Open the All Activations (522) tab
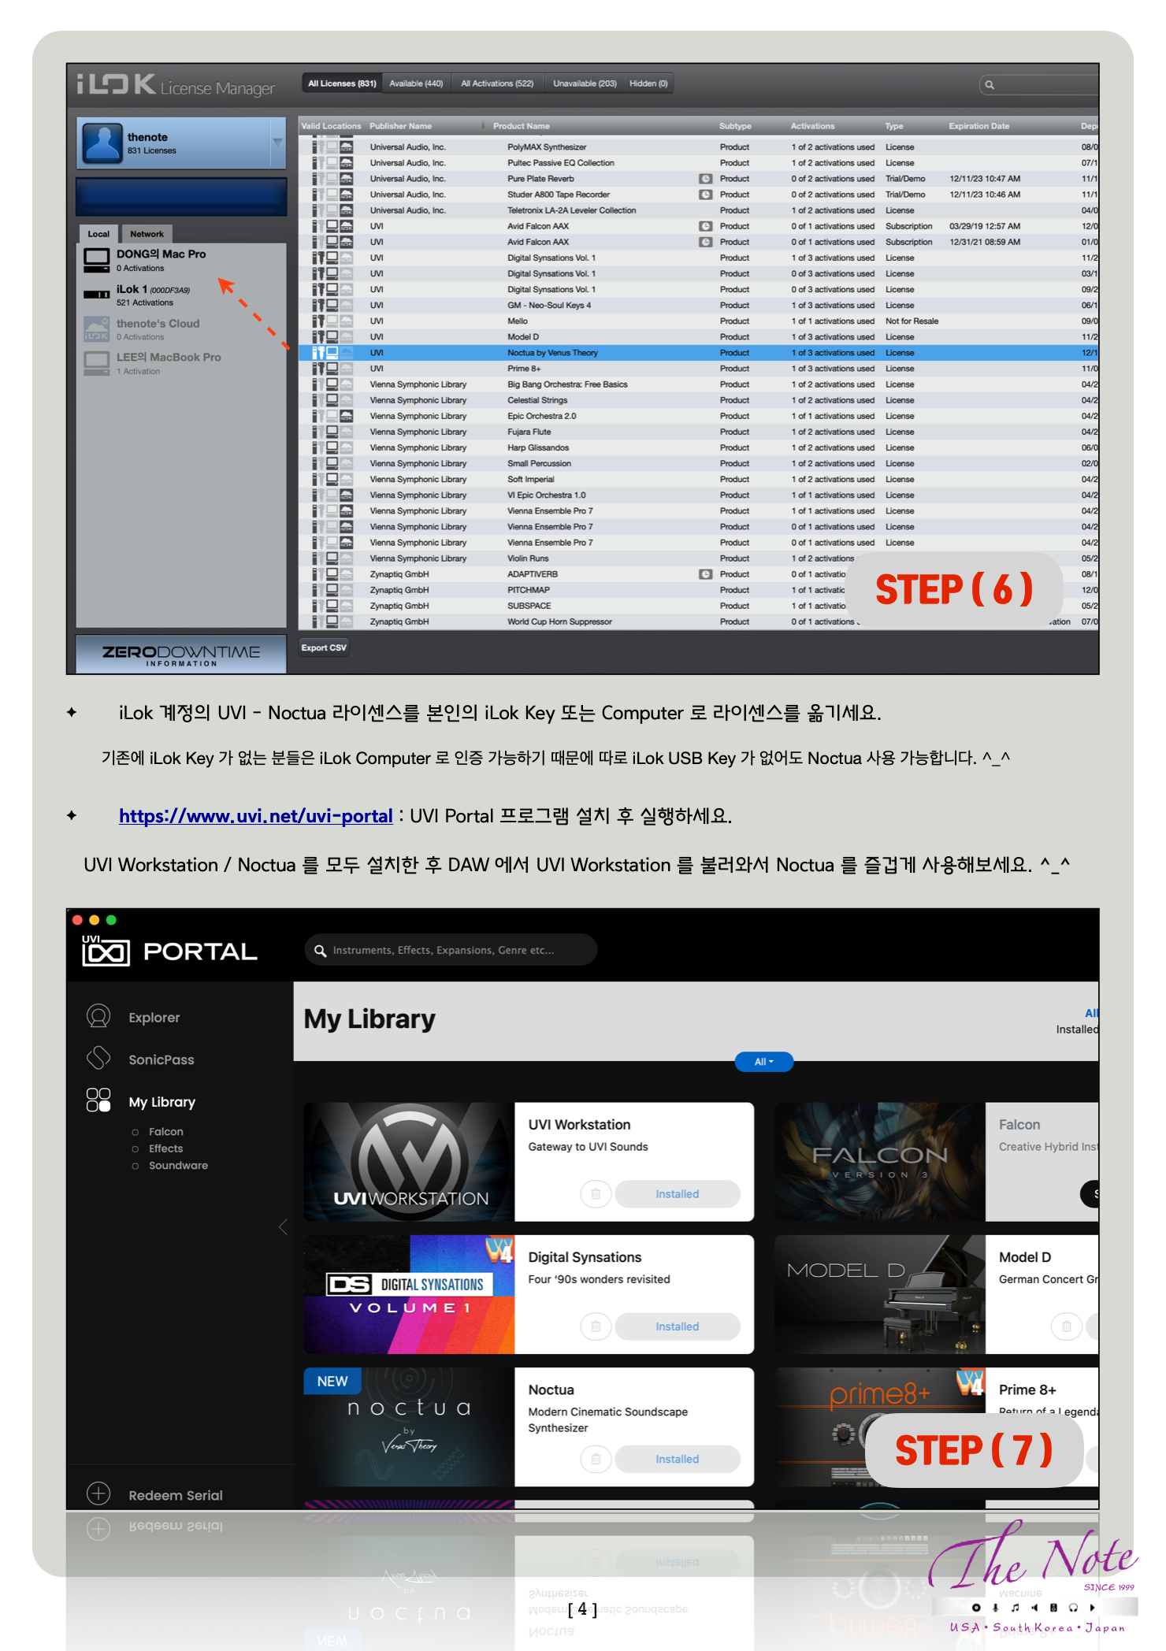Viewport: 1166px width, 1651px height. pos(497,83)
